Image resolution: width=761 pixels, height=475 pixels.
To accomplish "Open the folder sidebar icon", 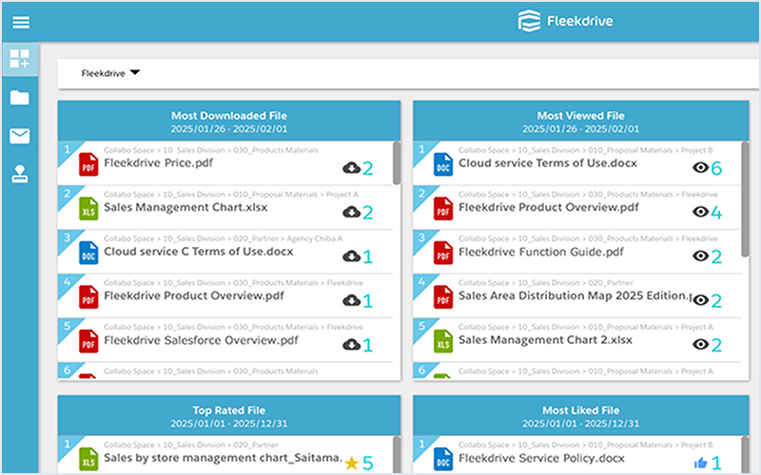I will click(19, 98).
